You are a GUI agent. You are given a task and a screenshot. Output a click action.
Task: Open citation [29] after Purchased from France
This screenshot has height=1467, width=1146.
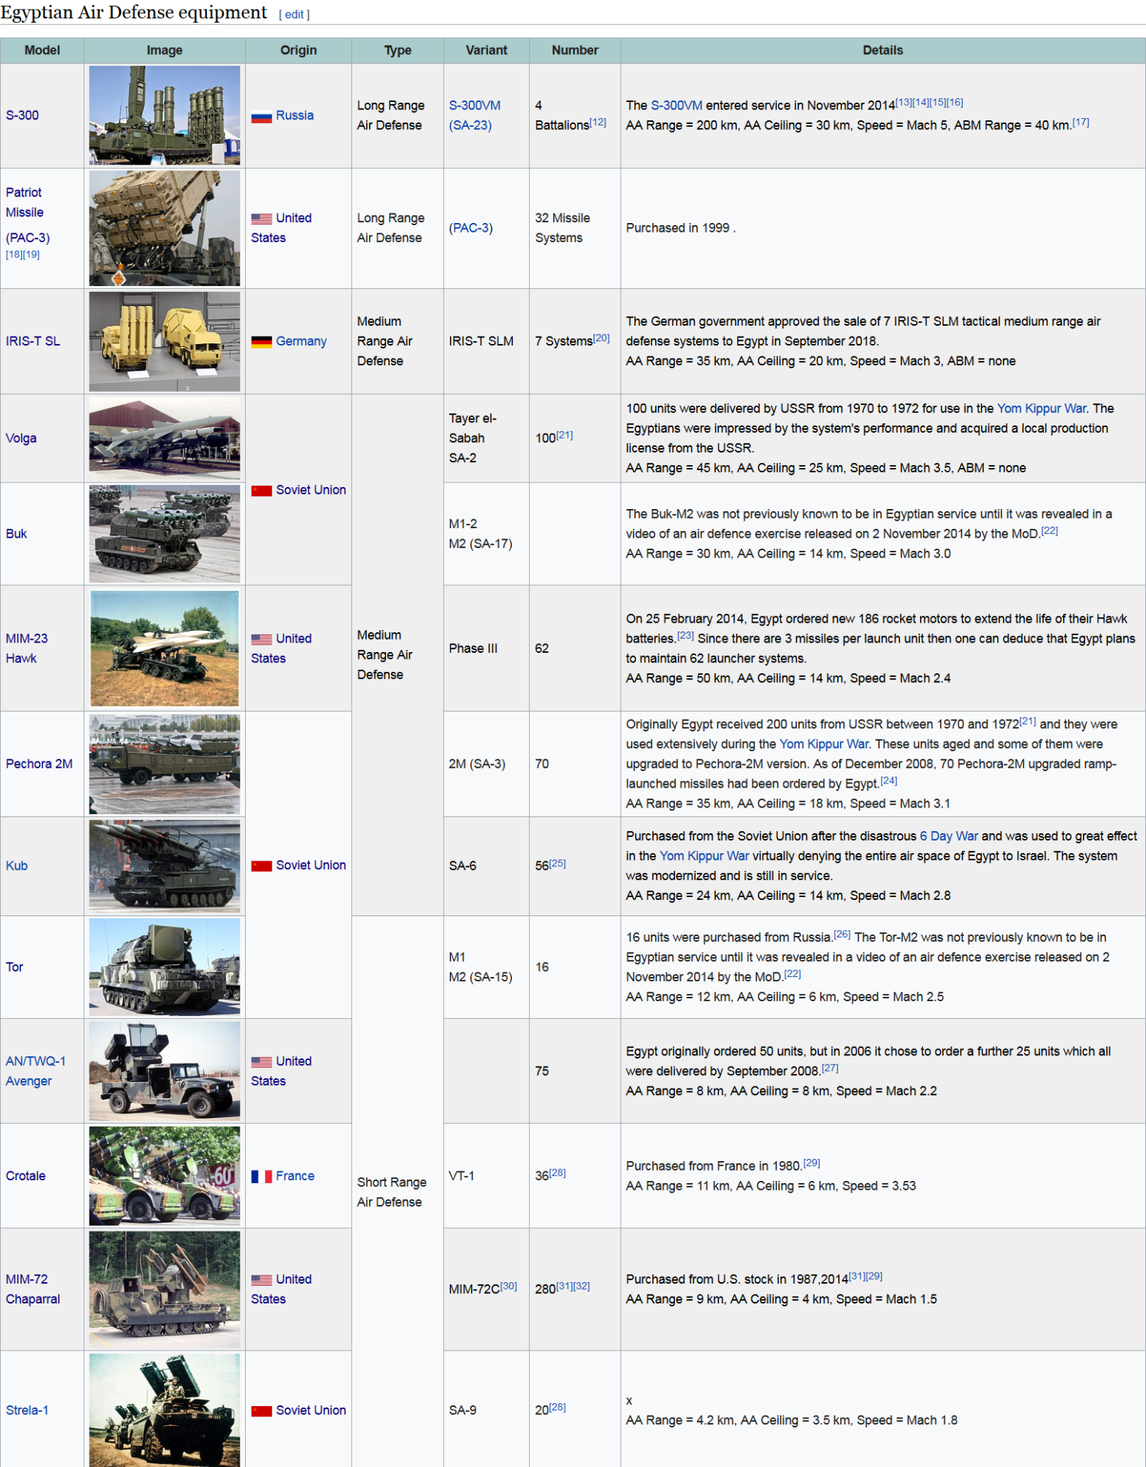[811, 1163]
